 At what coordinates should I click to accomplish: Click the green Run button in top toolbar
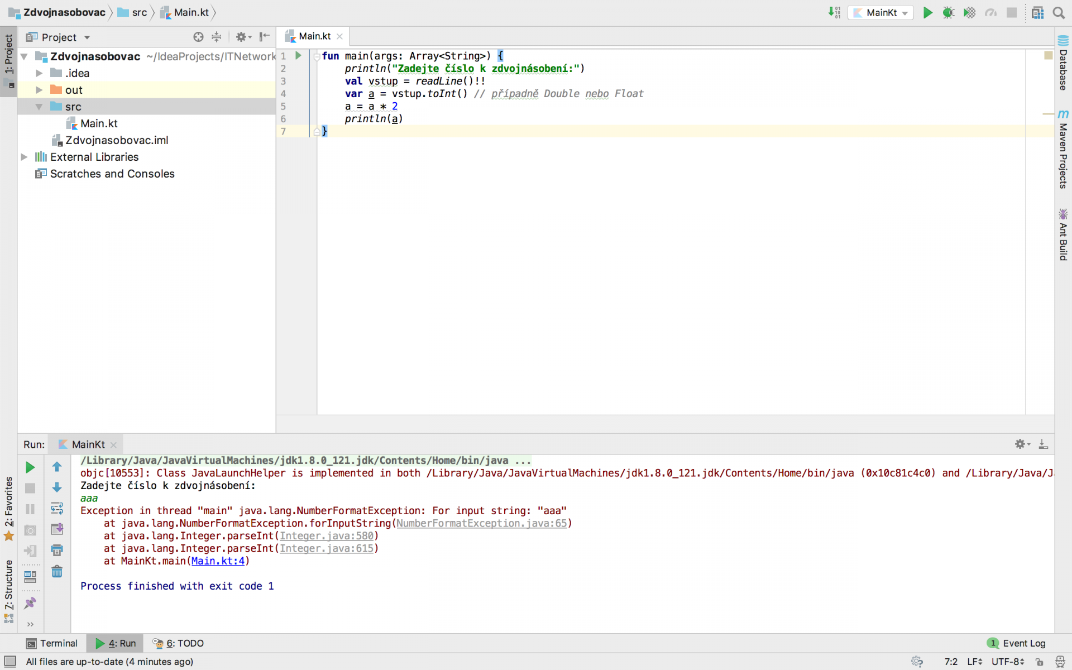coord(927,12)
